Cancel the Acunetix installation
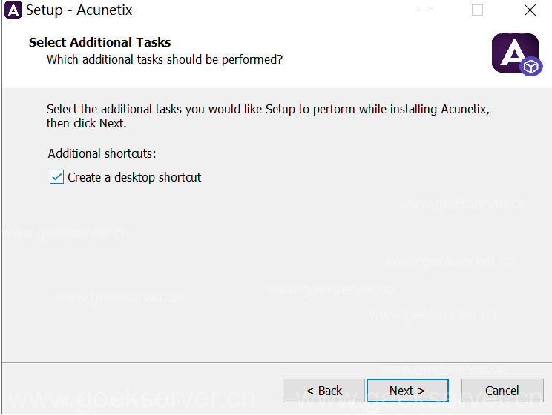The image size is (552, 415). pyautogui.click(x=502, y=391)
